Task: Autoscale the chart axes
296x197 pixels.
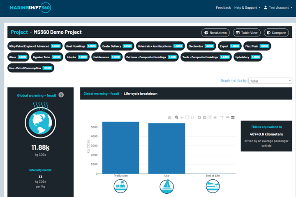Action: 210,117
